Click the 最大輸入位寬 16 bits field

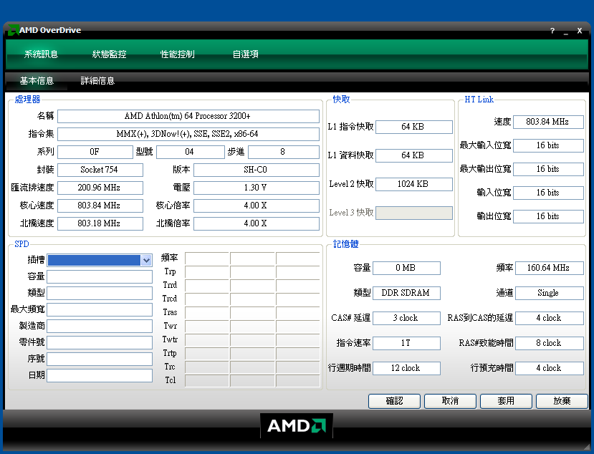[x=548, y=145]
